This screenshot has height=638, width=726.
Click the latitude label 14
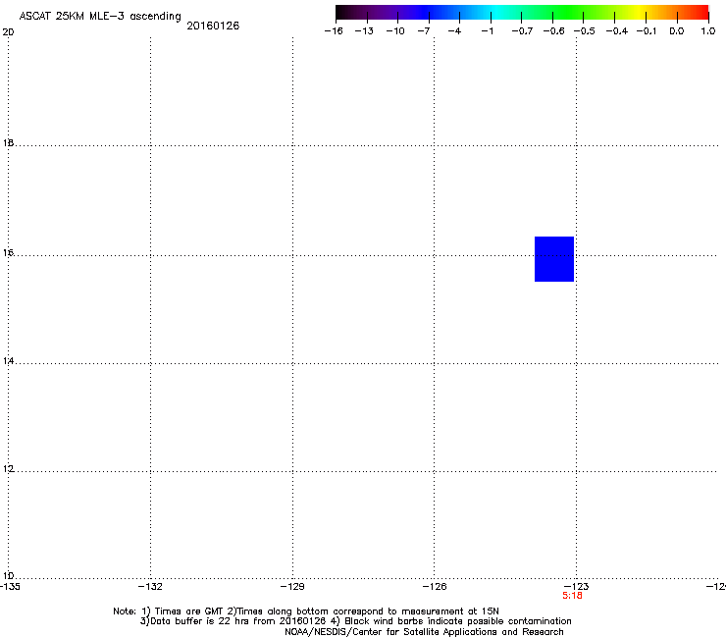[8, 361]
